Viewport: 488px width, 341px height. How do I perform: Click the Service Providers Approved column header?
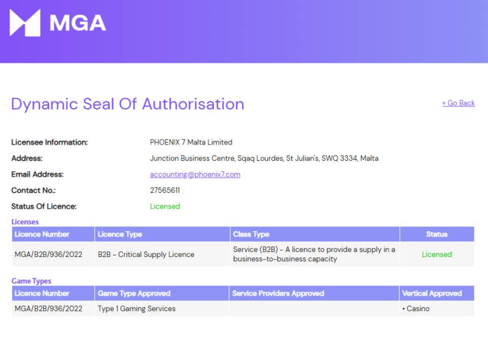pyautogui.click(x=278, y=293)
